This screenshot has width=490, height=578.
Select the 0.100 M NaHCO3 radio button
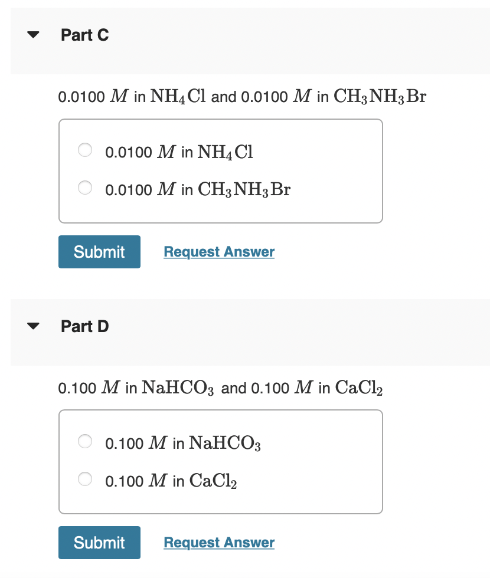tap(85, 441)
